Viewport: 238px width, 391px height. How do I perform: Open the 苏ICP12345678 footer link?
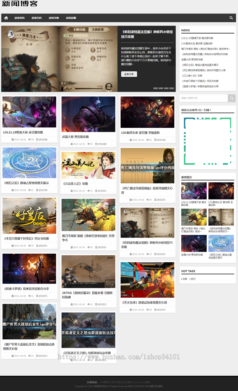click(136, 386)
